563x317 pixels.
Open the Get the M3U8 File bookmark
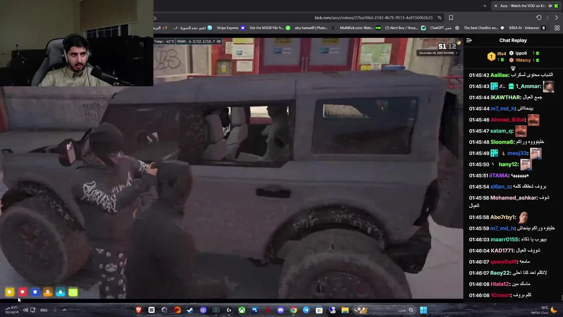coord(270,28)
